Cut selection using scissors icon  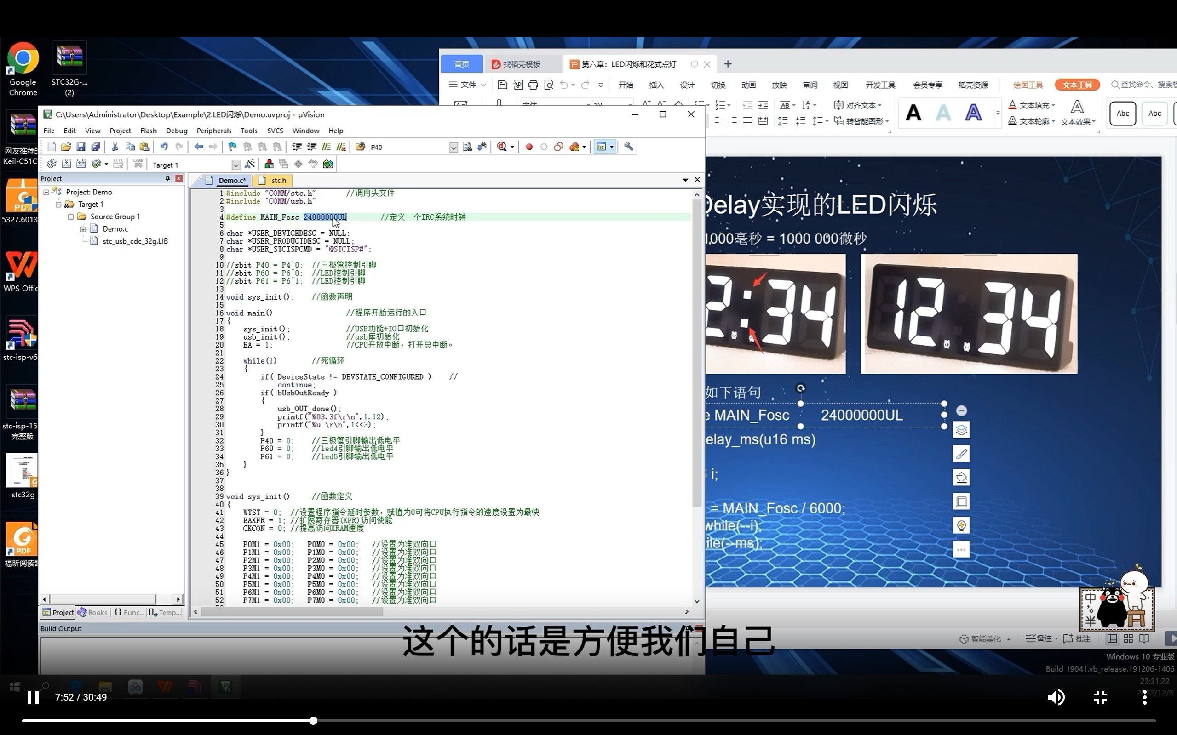[115, 147]
